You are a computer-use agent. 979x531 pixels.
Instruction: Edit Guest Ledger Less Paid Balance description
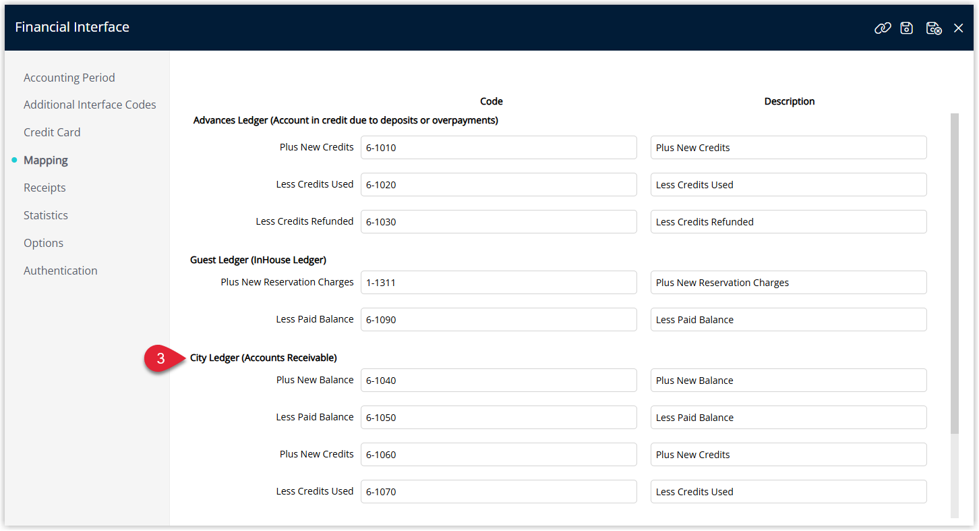788,320
